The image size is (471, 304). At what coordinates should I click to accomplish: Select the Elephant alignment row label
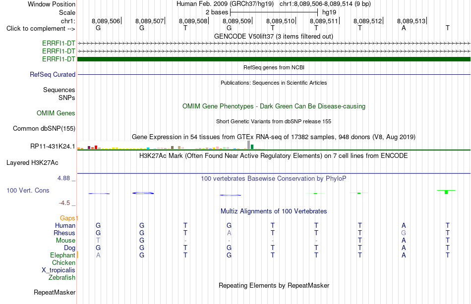click(62, 255)
